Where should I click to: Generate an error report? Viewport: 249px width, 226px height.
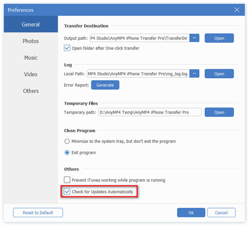tap(105, 85)
